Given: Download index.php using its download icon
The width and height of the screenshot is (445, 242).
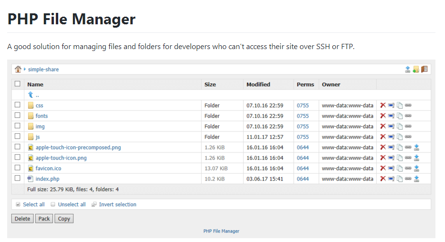Looking at the screenshot, I should click(416, 179).
